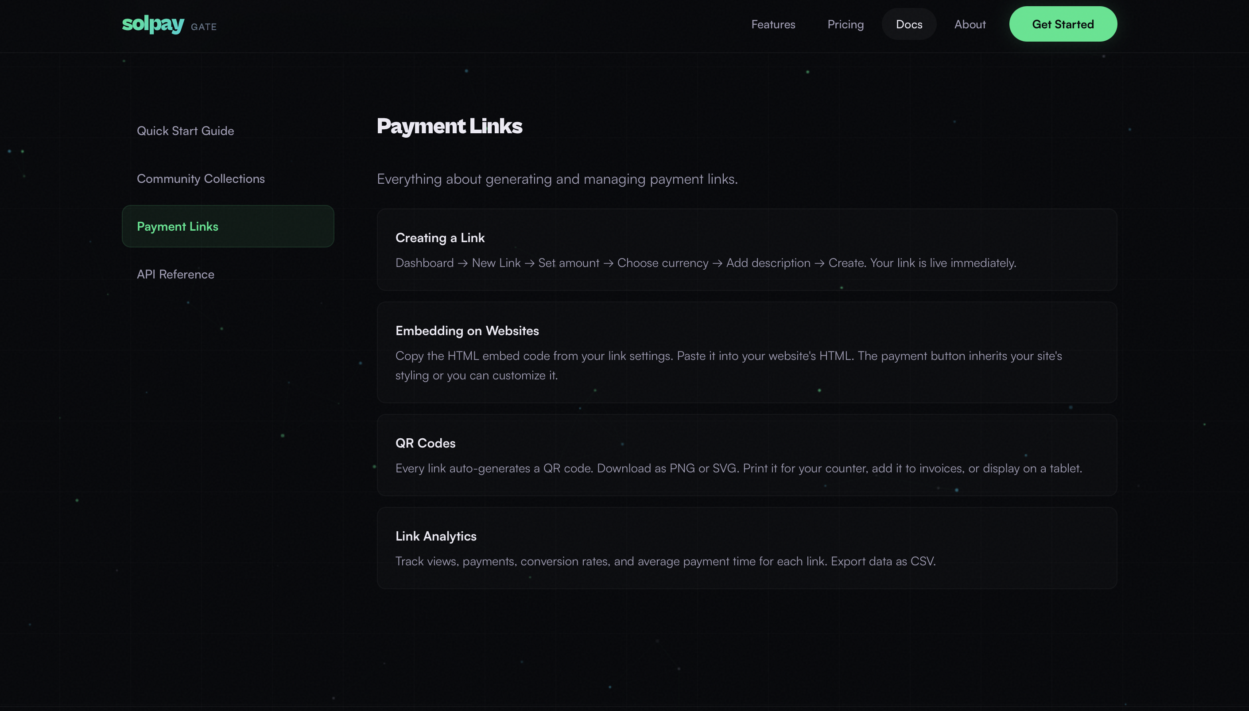Viewport: 1249px width, 711px height.
Task: Click the 'Everything about generating' intro text
Action: point(557,179)
